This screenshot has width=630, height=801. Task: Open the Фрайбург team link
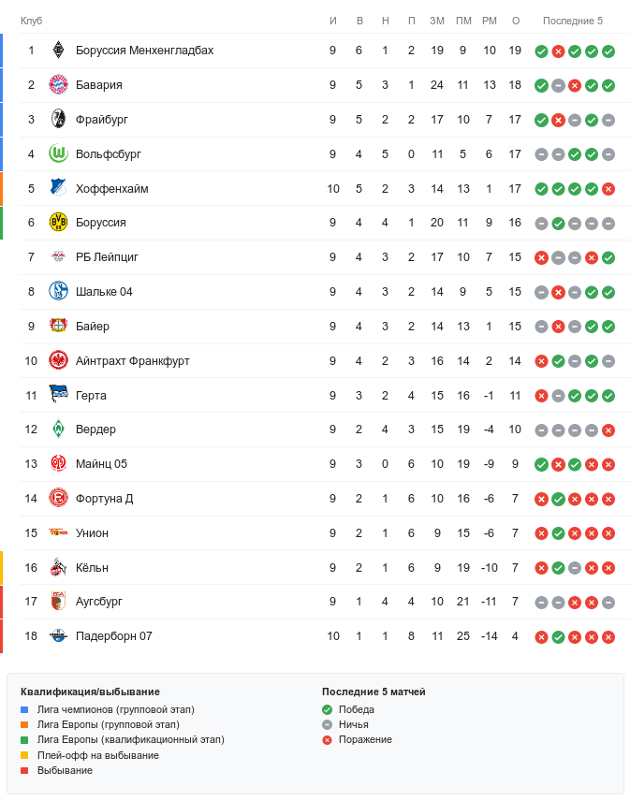[102, 120]
